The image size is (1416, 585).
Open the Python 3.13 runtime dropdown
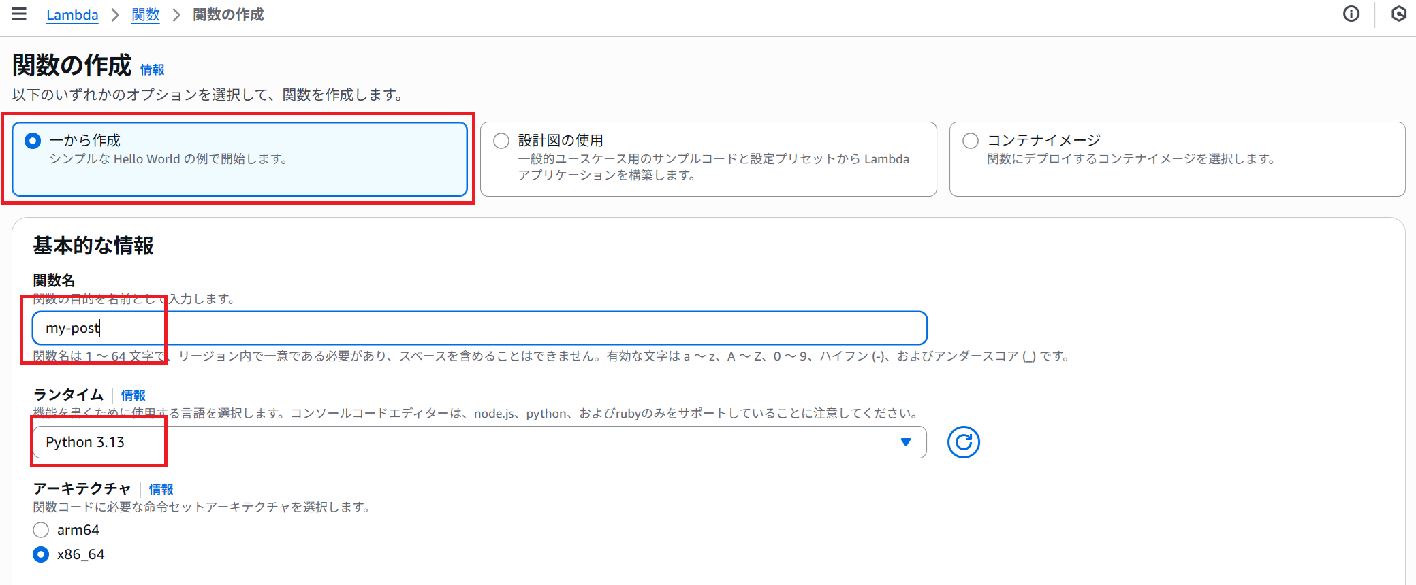click(x=479, y=442)
